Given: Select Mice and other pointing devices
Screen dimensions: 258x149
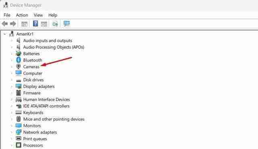Looking at the screenshot, I should (x=54, y=119).
